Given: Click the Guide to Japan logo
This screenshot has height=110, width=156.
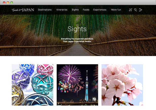Looking at the screenshot, I should (23, 10).
